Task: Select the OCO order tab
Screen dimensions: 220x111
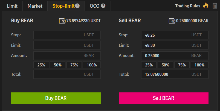Action: [95, 6]
